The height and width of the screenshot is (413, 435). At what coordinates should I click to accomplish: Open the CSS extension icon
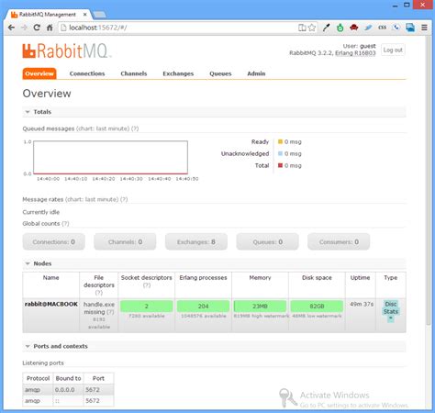(x=382, y=28)
